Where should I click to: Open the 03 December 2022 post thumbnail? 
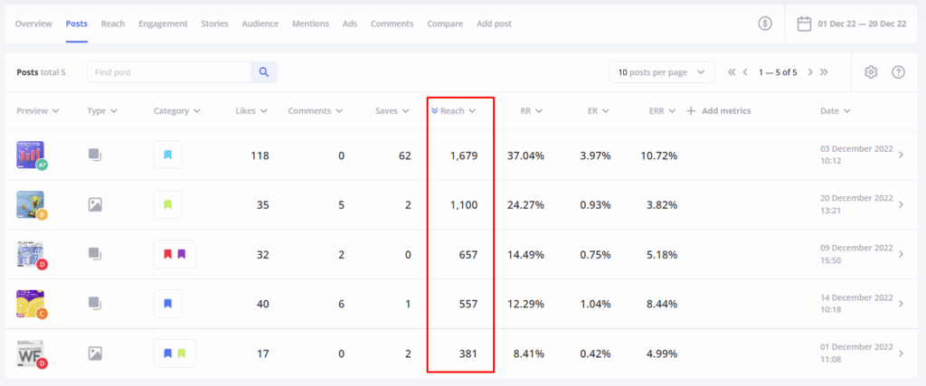coord(31,155)
